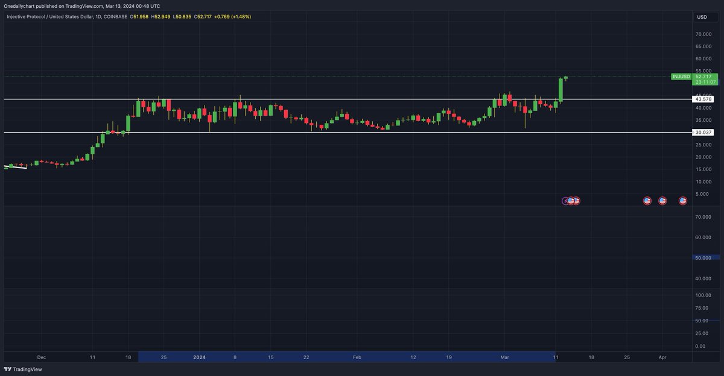Click the green INJUSD price flag label

click(x=681, y=77)
